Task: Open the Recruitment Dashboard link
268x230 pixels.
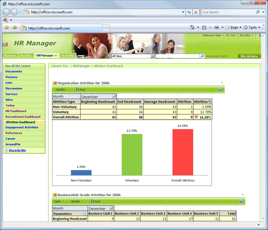Action: click(x=23, y=117)
